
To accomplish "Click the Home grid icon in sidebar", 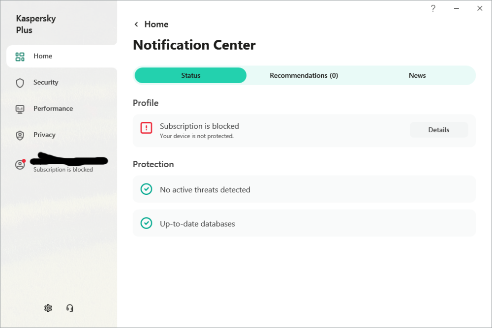I will 20,57.
